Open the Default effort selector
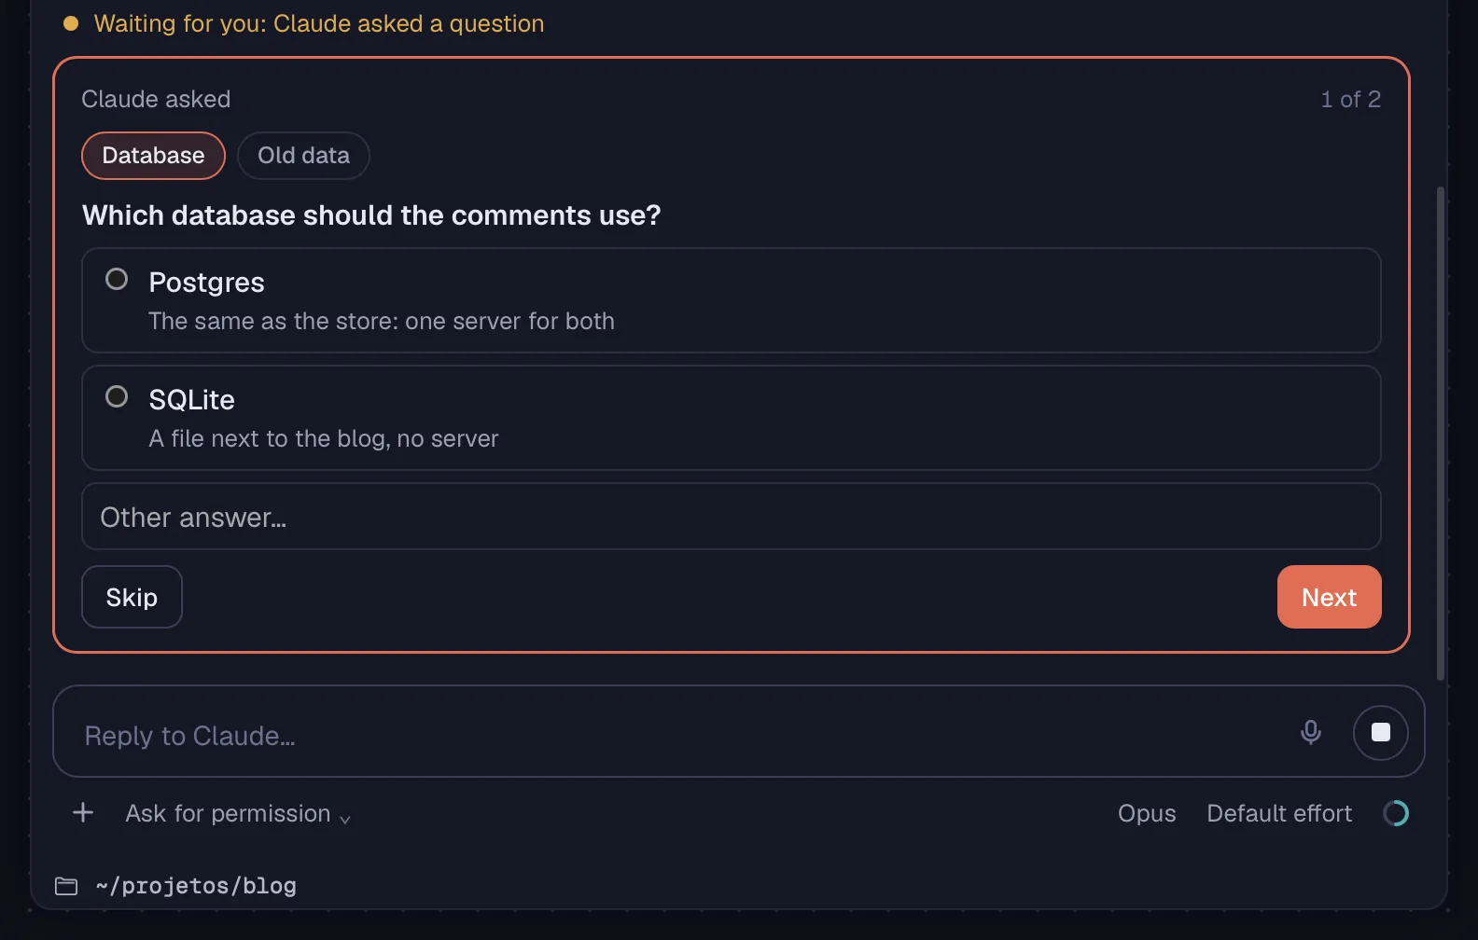 (1279, 813)
